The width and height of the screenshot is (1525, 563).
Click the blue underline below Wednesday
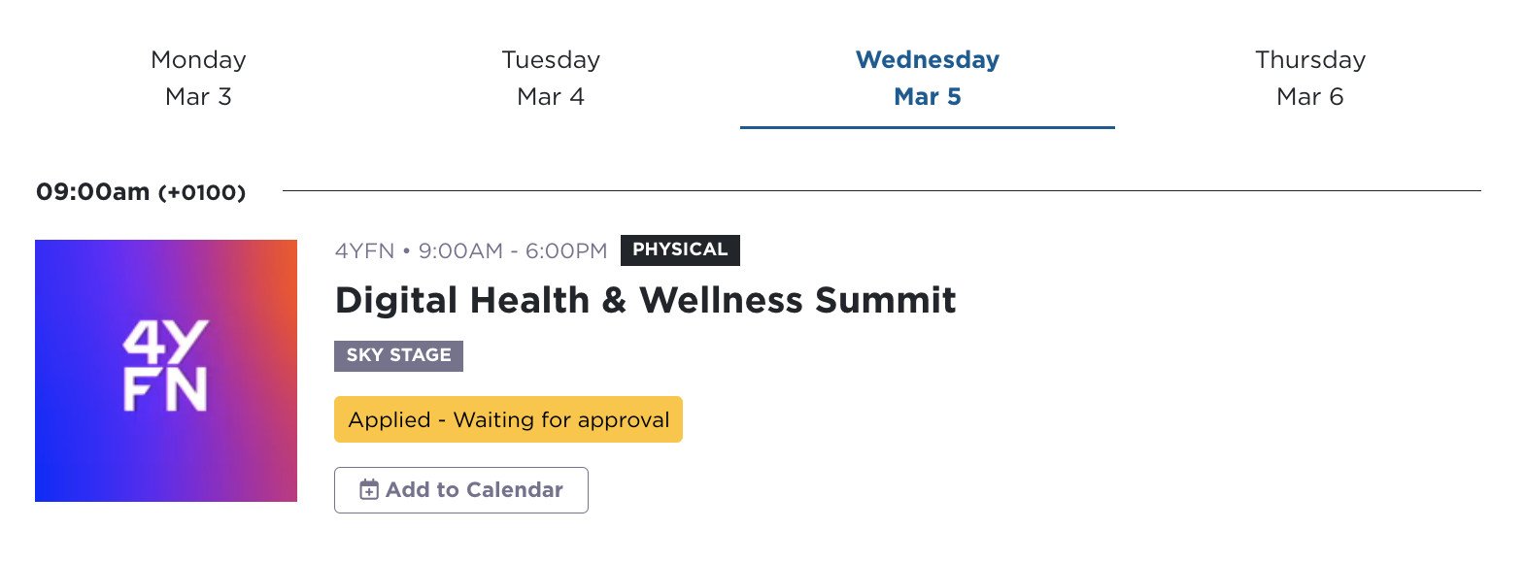coord(926,124)
